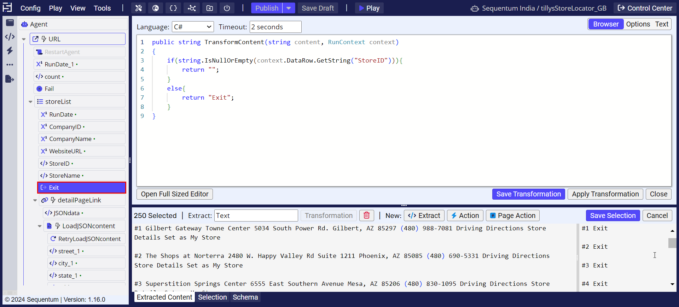Click the Cancel button

pos(657,216)
